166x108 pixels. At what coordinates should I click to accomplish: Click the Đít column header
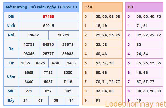click(x=130, y=7)
